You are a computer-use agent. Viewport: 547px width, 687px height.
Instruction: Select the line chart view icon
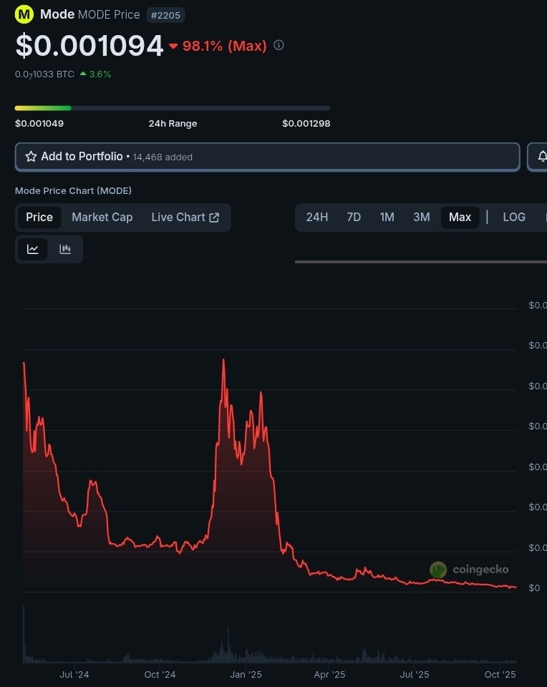click(33, 249)
